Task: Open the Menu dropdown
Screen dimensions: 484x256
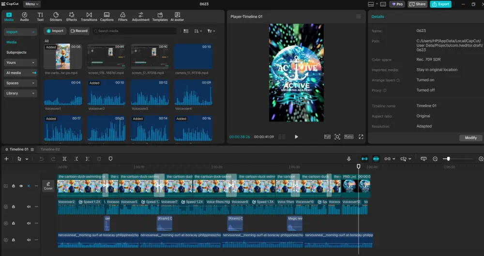Action: [32, 4]
